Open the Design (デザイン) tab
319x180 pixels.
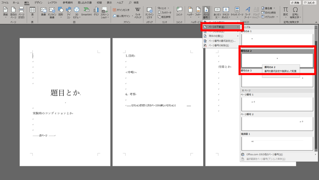(x=38, y=2)
